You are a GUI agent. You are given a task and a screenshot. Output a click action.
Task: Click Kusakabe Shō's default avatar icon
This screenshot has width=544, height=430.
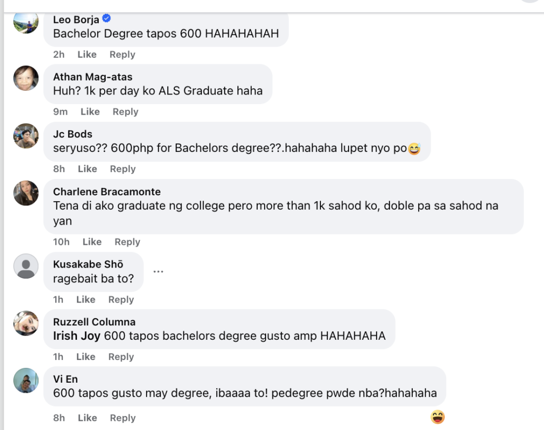(25, 266)
